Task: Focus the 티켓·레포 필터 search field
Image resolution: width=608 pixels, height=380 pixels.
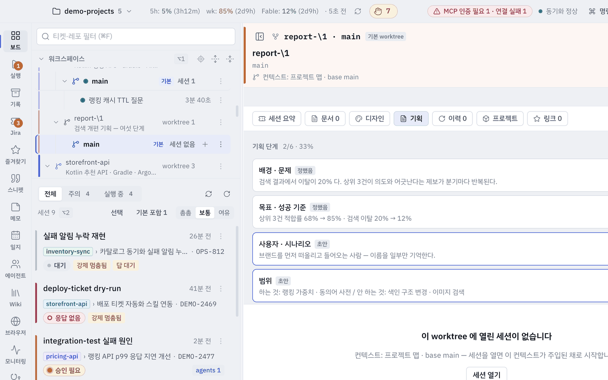Action: coord(136,37)
